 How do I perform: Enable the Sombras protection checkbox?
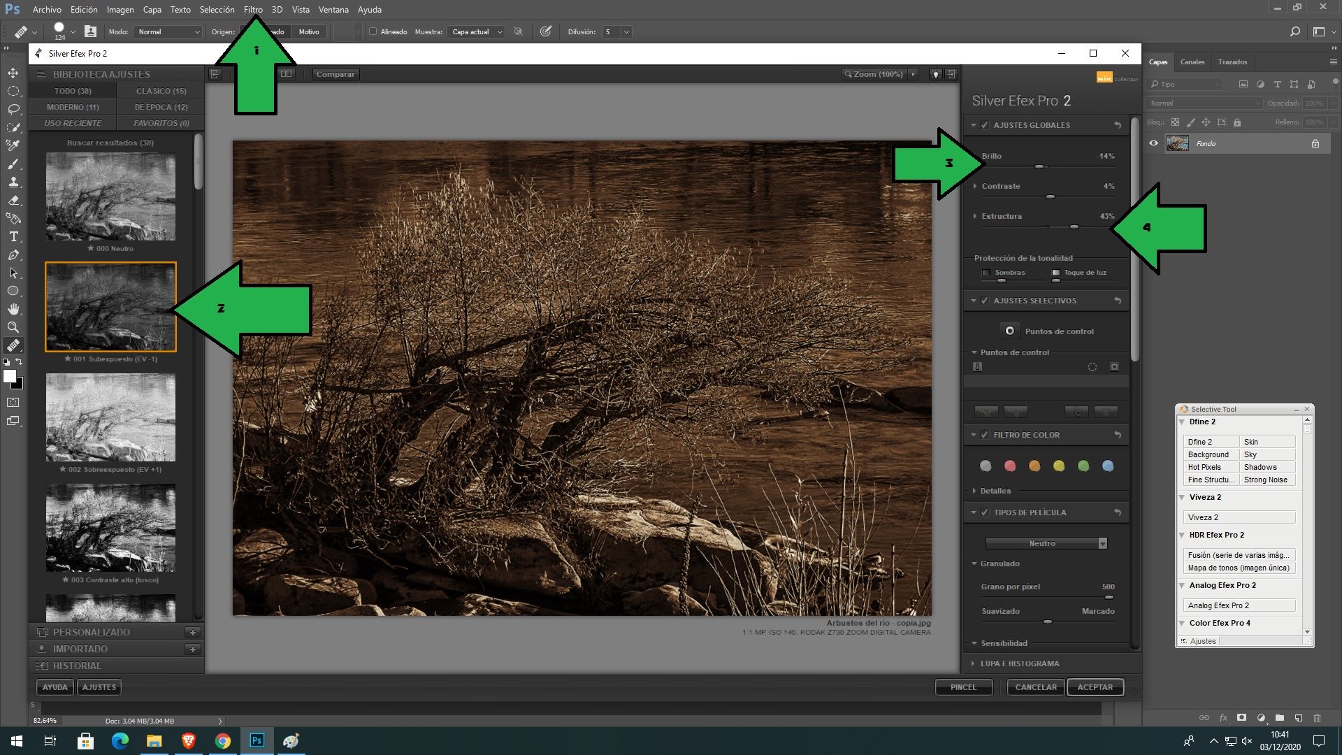986,273
